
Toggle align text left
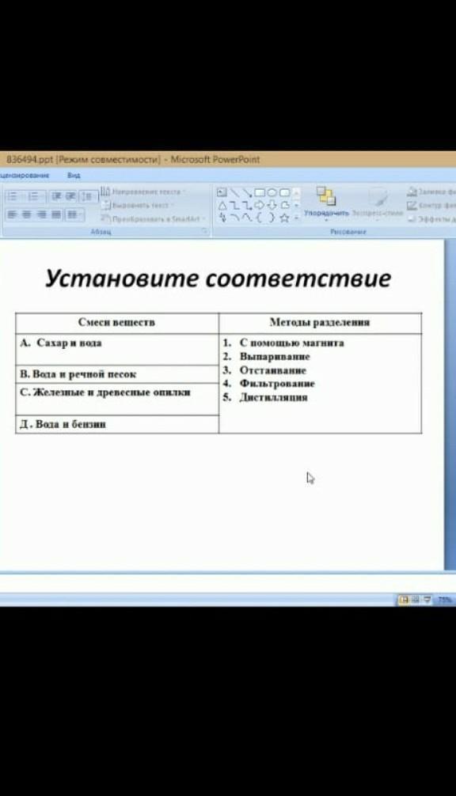coord(12,214)
